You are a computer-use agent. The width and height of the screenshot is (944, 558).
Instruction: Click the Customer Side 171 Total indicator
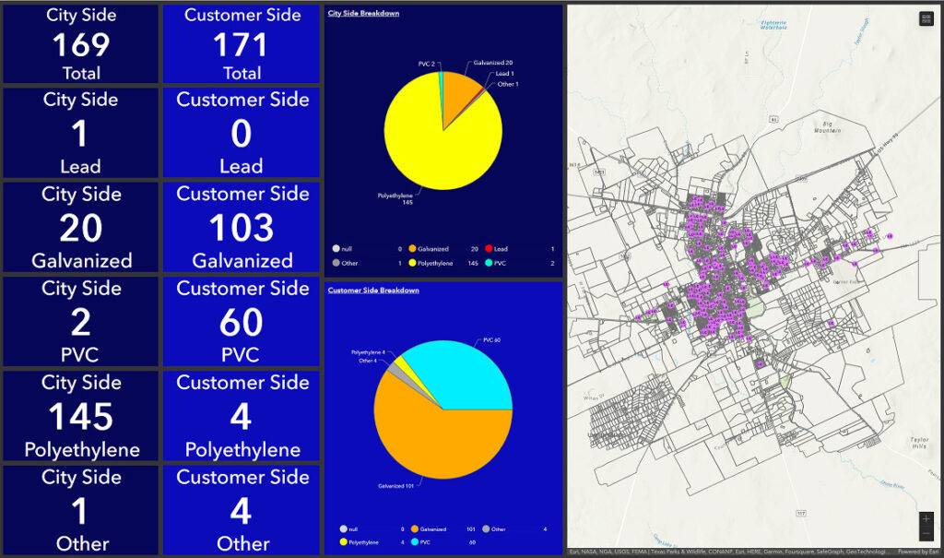(x=242, y=44)
